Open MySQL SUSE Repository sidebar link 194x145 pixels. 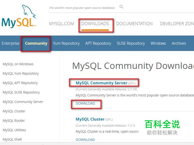(21, 92)
